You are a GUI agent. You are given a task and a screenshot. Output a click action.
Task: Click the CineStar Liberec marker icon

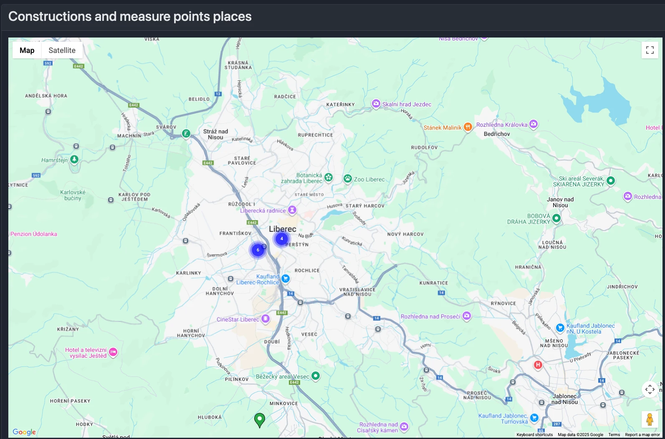pos(265,319)
